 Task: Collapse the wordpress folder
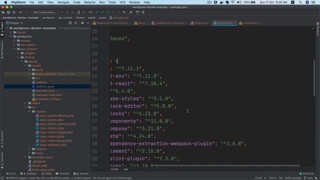coord(10,36)
